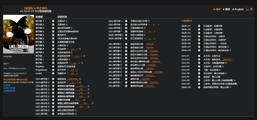
Task: Decrease the Ctrl+数字键 * multiplier value
Action: point(145,32)
